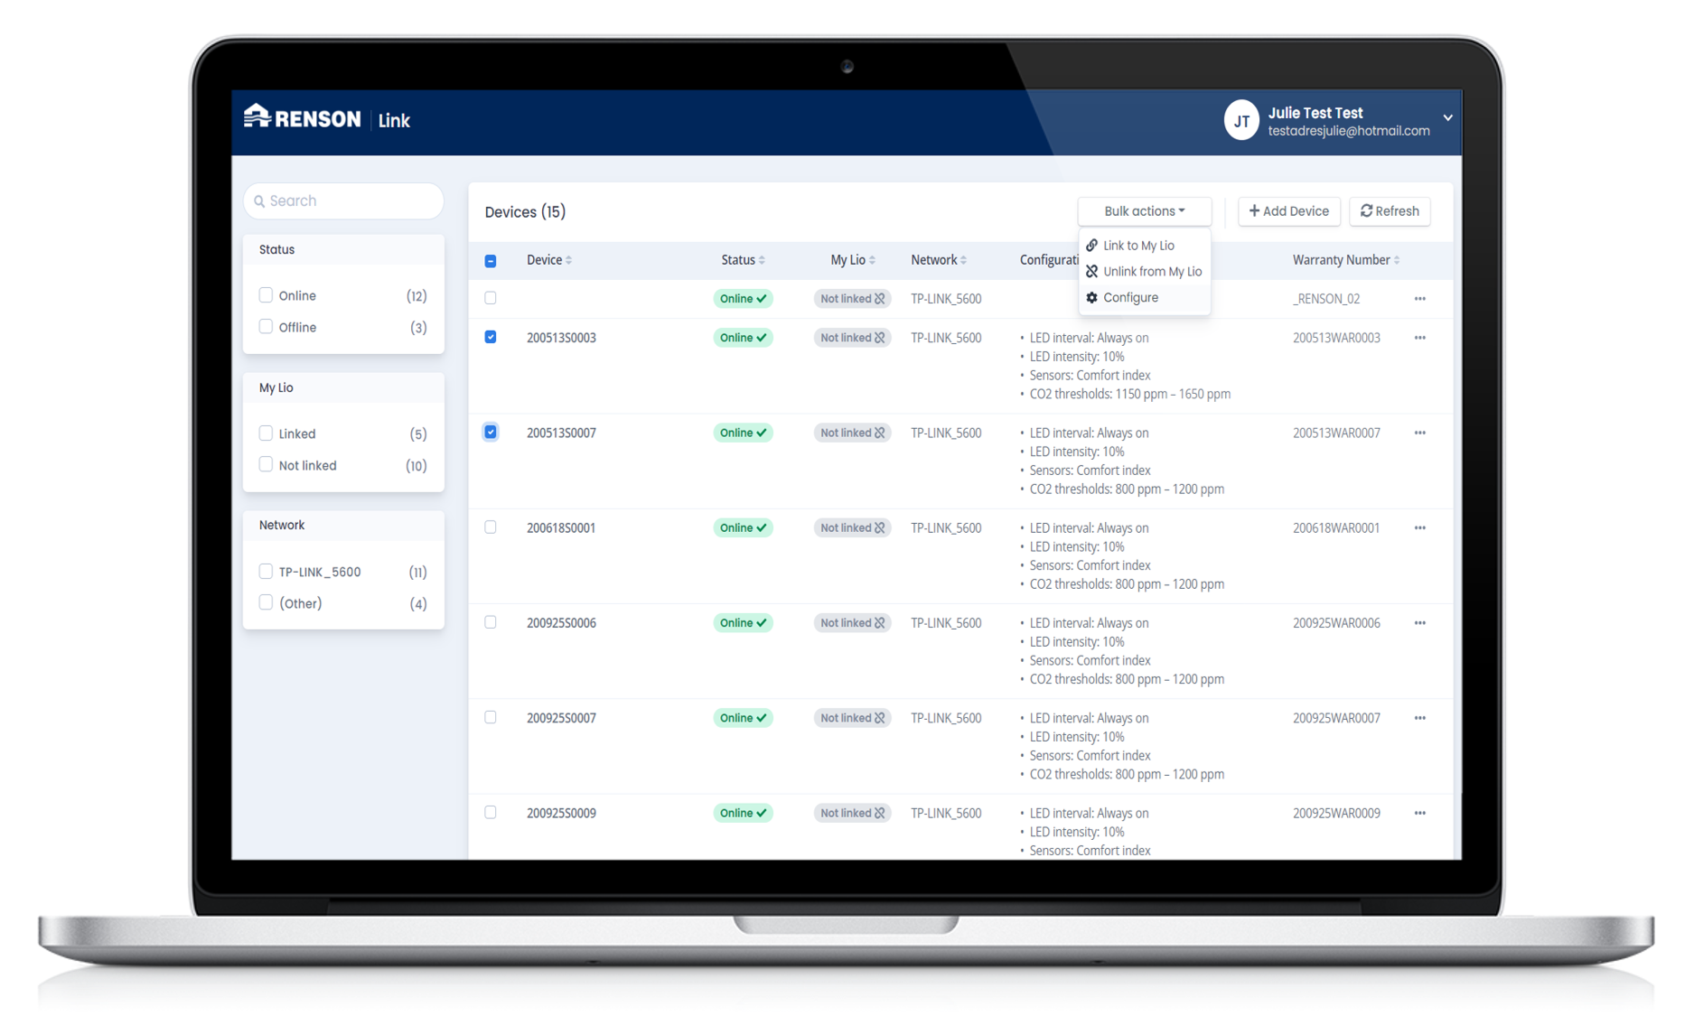The height and width of the screenshot is (1016, 1694).
Task: Select Link to My Lio menu option
Action: (x=1138, y=246)
